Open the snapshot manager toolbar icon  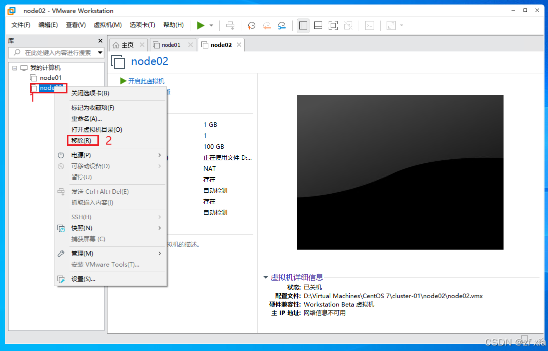tap(282, 25)
